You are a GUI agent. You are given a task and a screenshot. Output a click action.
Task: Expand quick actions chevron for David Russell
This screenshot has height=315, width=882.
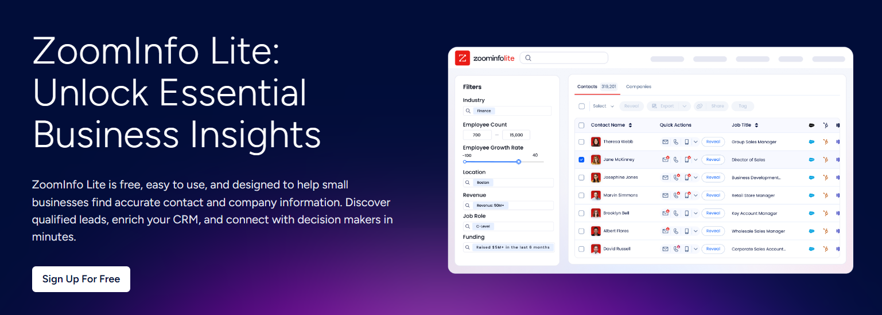pos(696,249)
